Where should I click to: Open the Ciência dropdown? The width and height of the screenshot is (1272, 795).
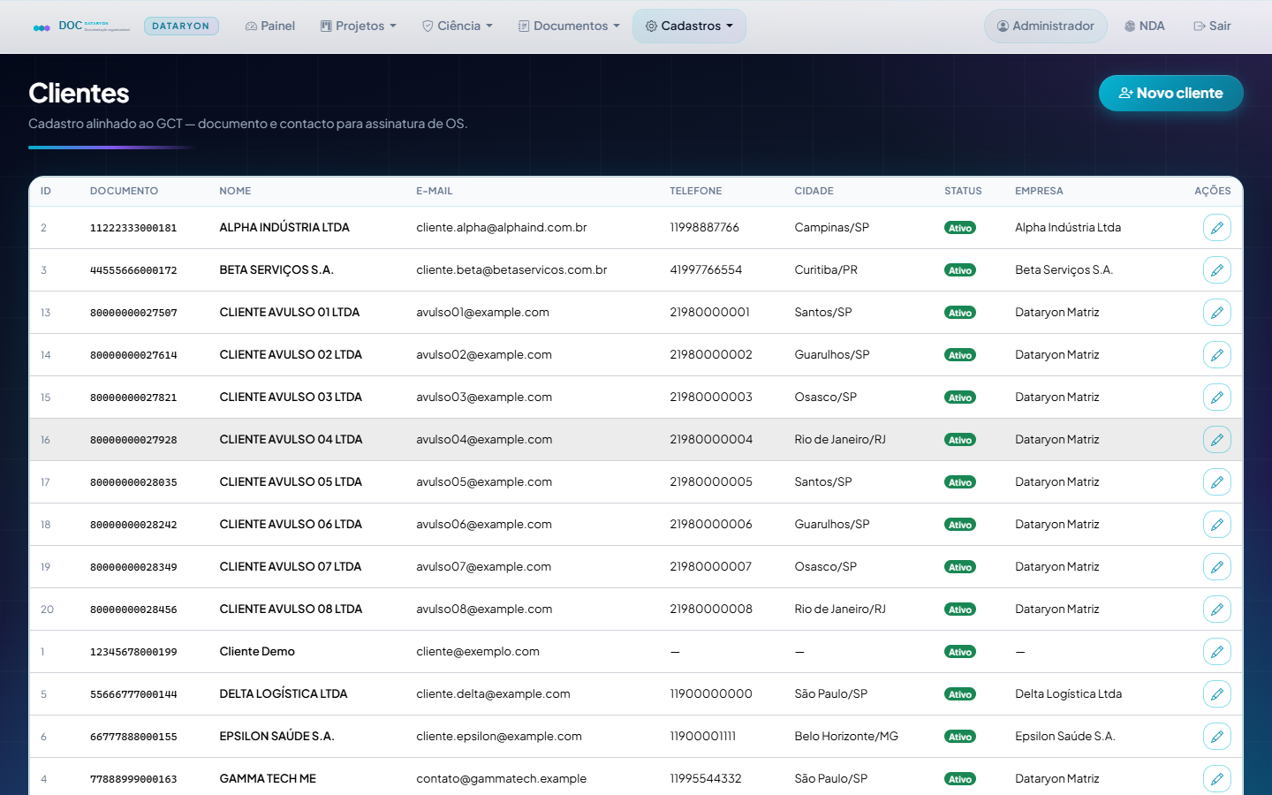pos(458,26)
